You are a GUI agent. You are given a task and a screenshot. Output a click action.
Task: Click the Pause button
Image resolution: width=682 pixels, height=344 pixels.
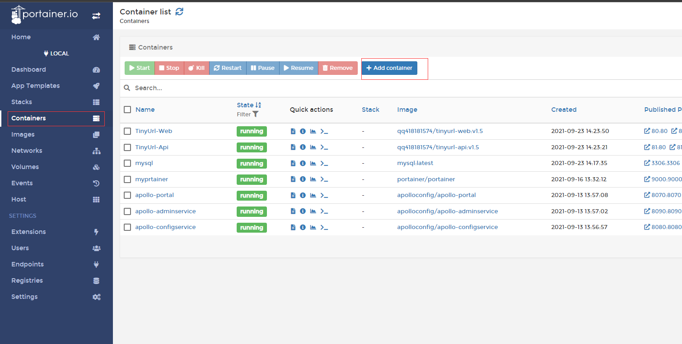pos(263,68)
